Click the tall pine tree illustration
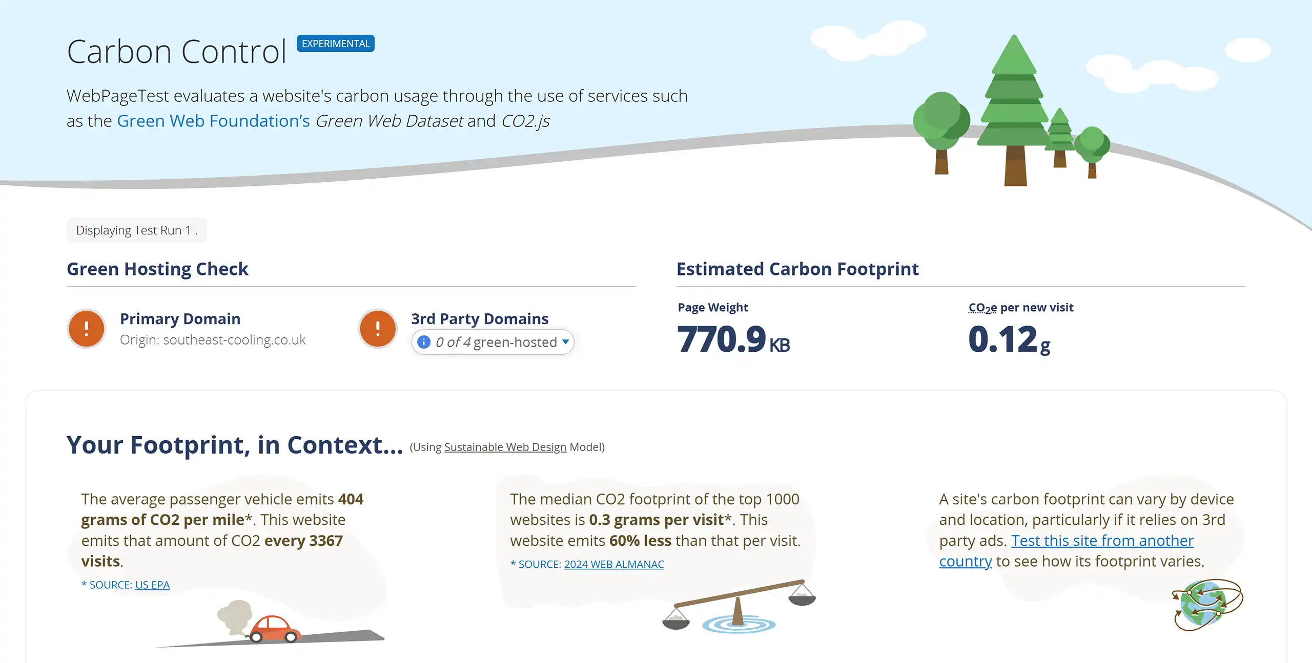The width and height of the screenshot is (1312, 663). (x=1014, y=108)
